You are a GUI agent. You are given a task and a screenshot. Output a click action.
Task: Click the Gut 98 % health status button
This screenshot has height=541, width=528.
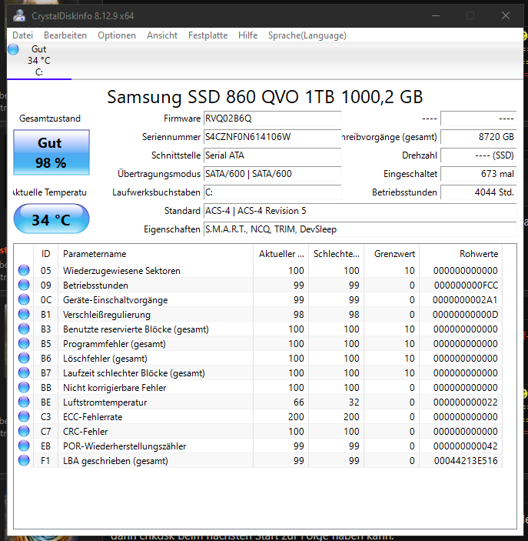click(51, 152)
